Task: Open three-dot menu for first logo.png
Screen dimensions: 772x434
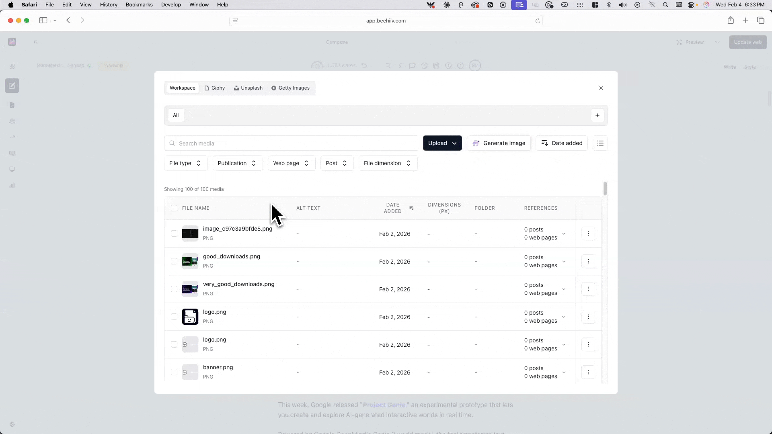Action: 588,317
